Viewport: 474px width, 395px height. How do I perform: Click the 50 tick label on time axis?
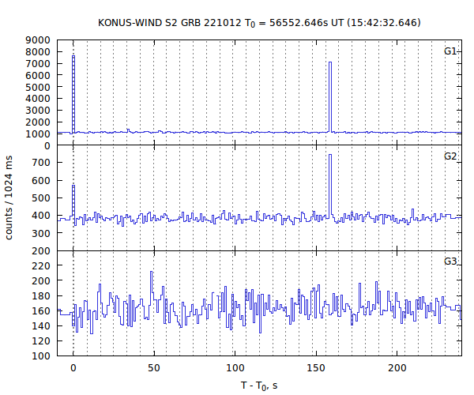tap(154, 368)
